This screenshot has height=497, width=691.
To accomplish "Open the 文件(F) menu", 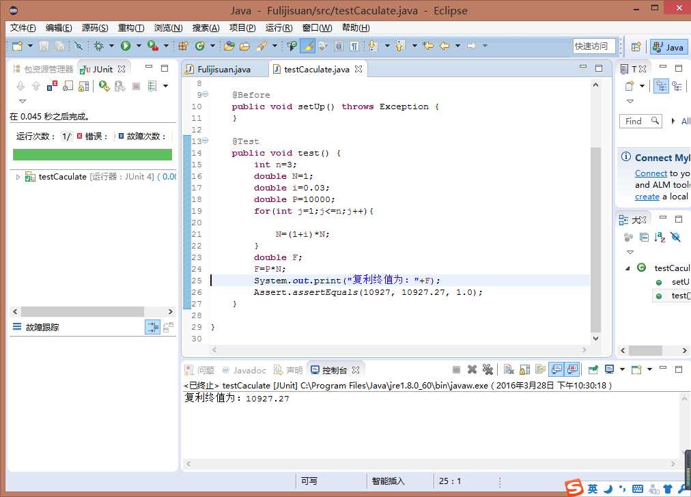I will click(23, 28).
